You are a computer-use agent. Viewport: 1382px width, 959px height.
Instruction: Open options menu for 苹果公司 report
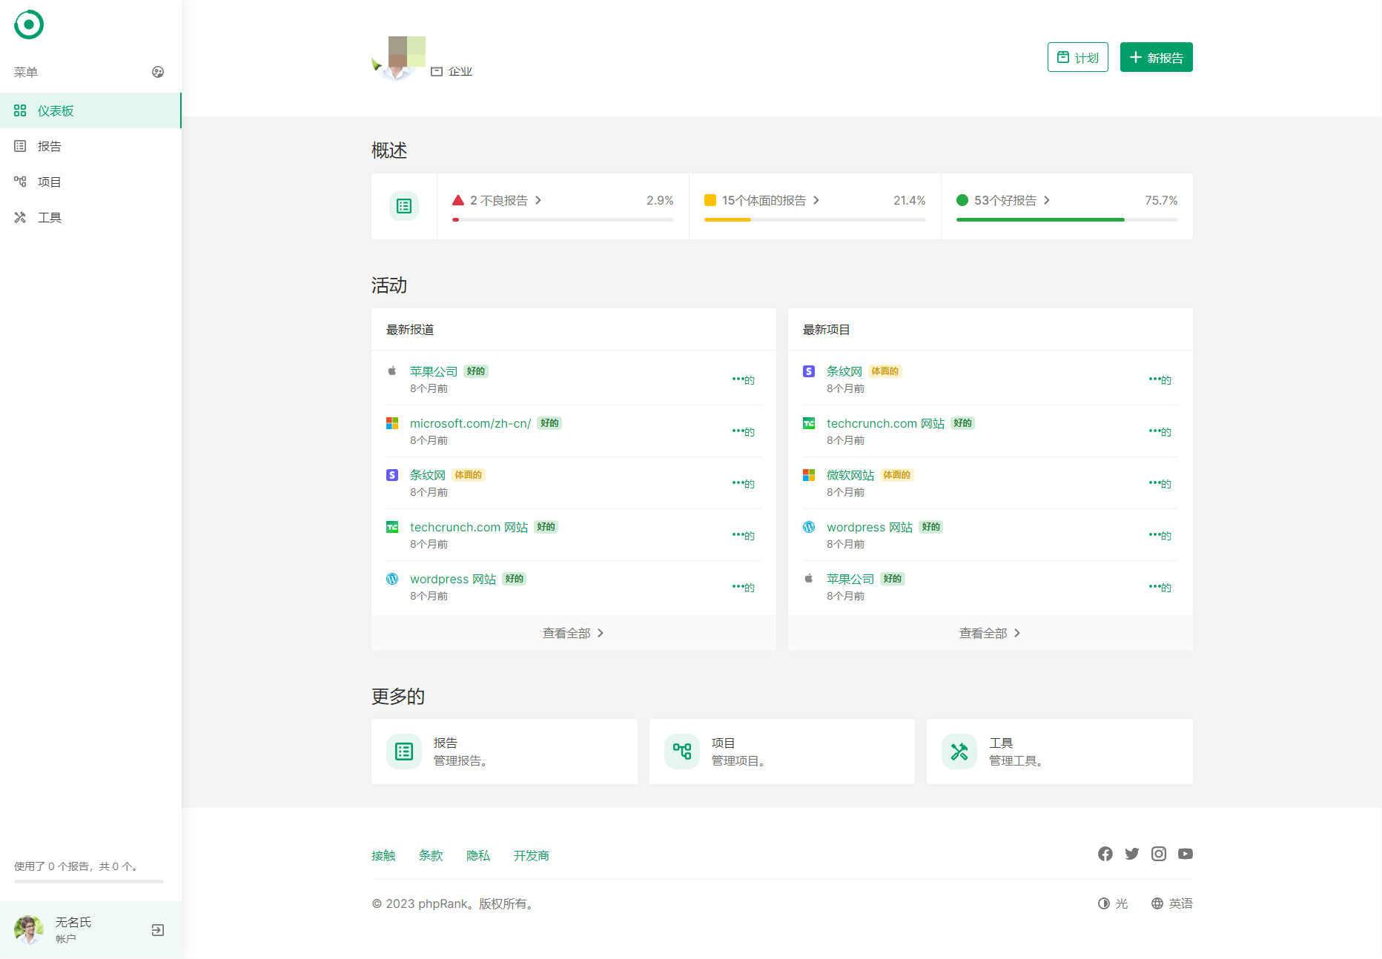tap(741, 379)
